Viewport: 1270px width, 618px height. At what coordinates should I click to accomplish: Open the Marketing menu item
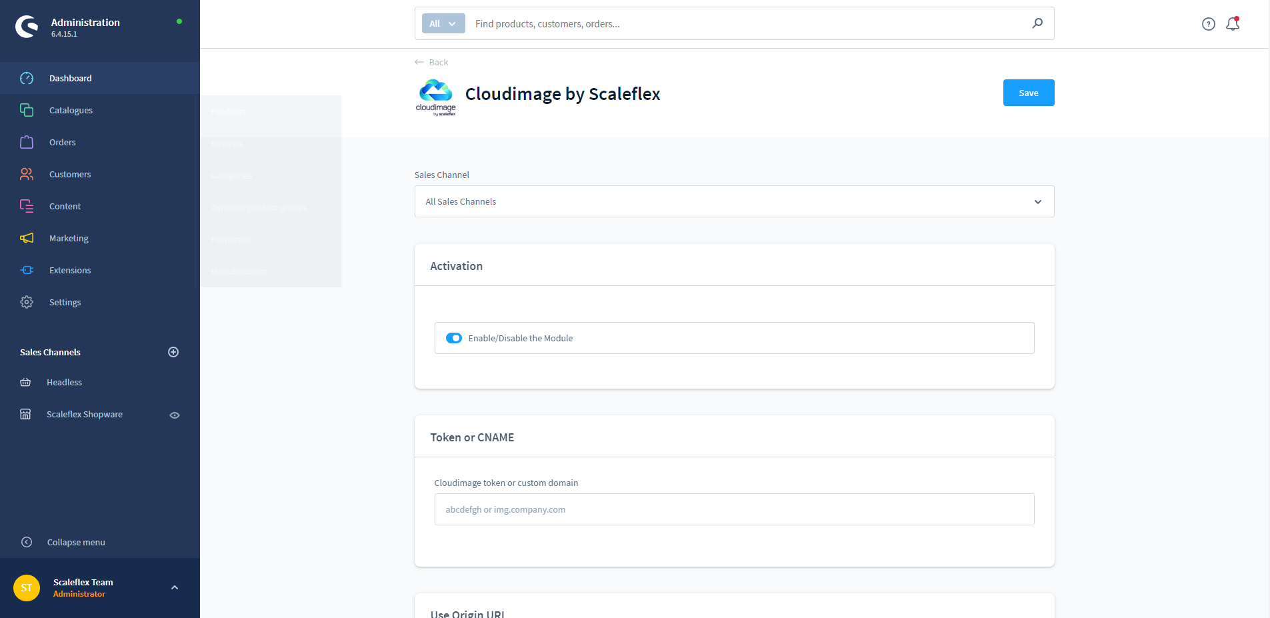point(100,238)
